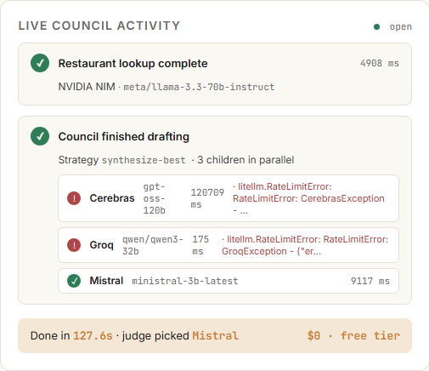The image size is (429, 371).
Task: Click the 9117 ms Mistral duration
Action: click(x=370, y=281)
